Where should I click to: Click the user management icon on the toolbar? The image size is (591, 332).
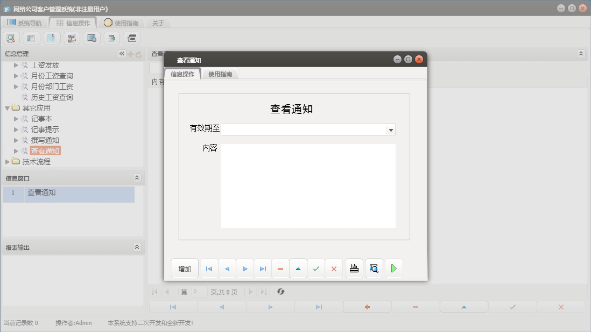pyautogui.click(x=71, y=38)
